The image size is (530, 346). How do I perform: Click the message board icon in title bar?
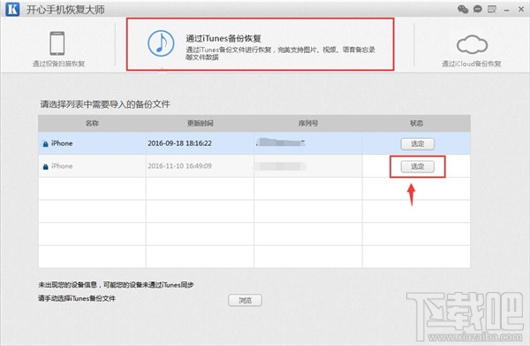tap(492, 9)
